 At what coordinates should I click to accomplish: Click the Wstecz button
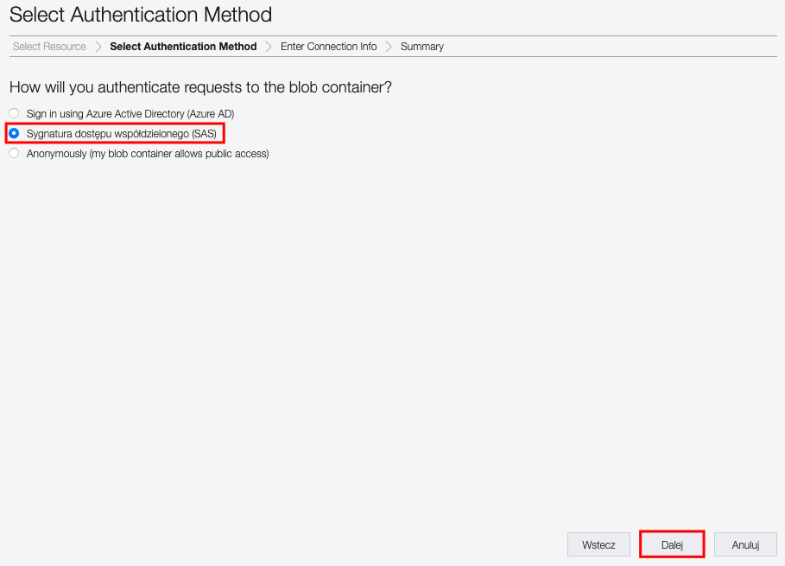tap(598, 544)
